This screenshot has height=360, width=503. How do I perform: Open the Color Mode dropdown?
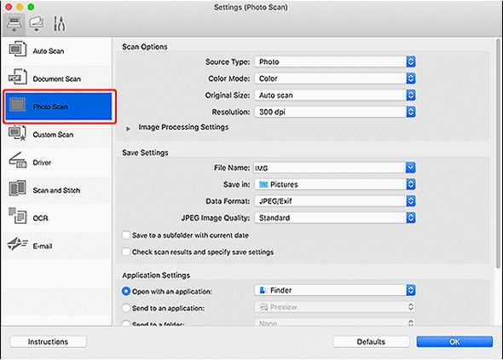tap(335, 78)
